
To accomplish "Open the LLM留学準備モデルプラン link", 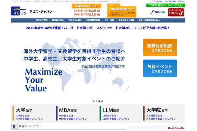I will pyautogui.click(x=116, y=119).
